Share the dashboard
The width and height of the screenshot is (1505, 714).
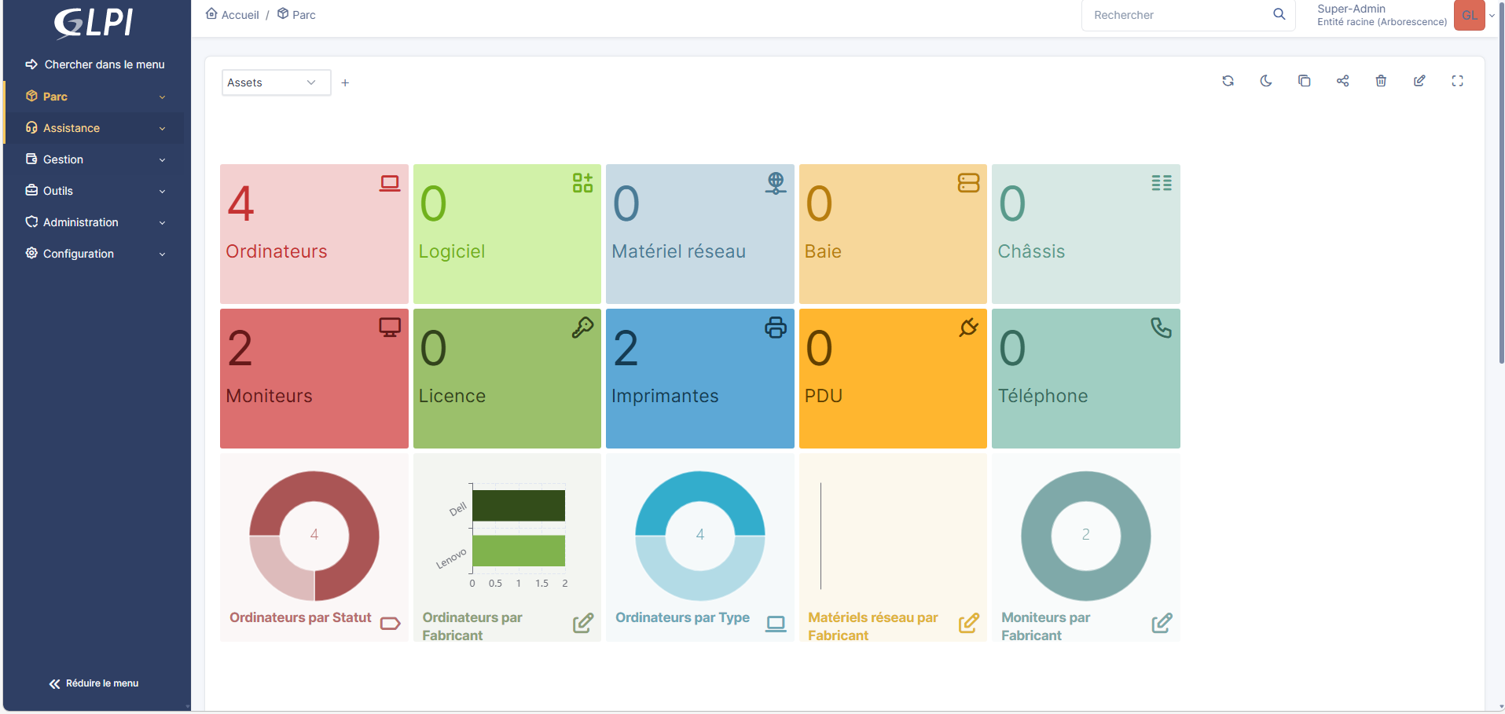click(1342, 81)
